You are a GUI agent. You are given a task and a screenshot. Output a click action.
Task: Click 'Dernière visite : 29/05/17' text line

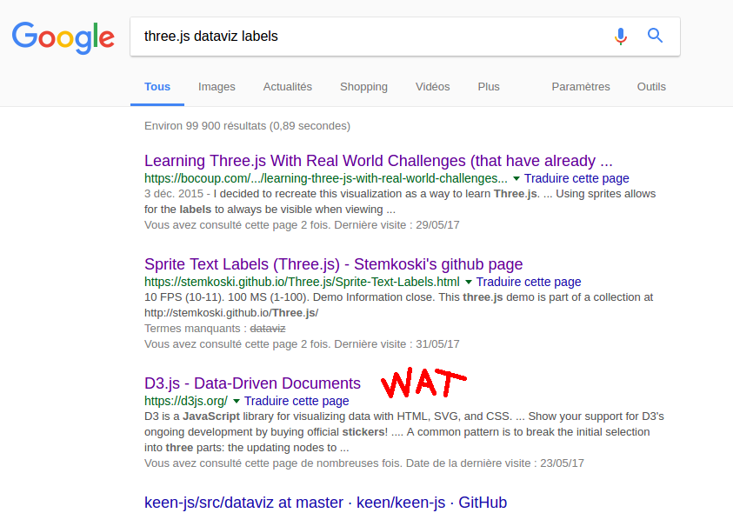coord(302,225)
